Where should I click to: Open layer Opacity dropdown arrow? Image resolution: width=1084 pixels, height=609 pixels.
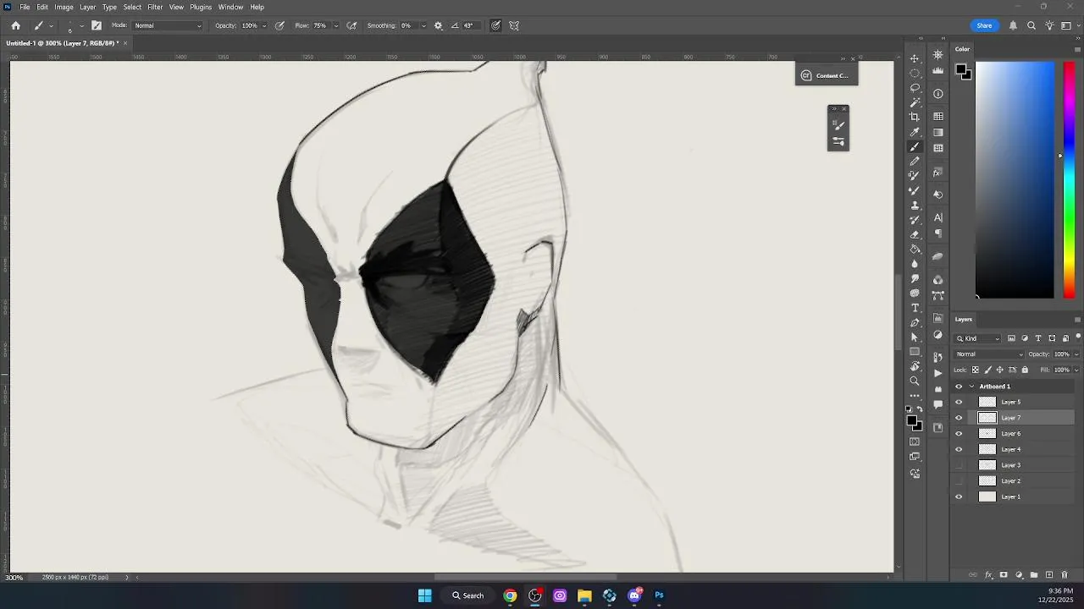pyautogui.click(x=1076, y=354)
